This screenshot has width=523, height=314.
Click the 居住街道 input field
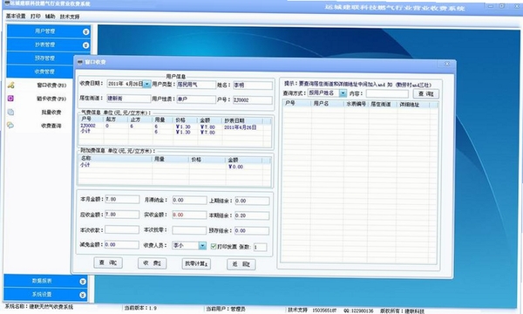(x=128, y=99)
